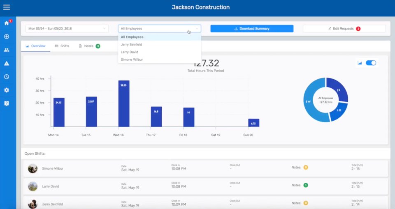The image size is (395, 209).
Task: Collapse the All Employees dropdown
Action: (159, 29)
